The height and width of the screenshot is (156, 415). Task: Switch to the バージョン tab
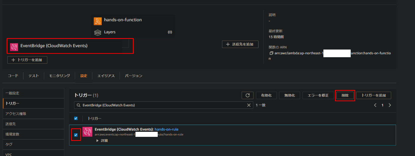[133, 76]
